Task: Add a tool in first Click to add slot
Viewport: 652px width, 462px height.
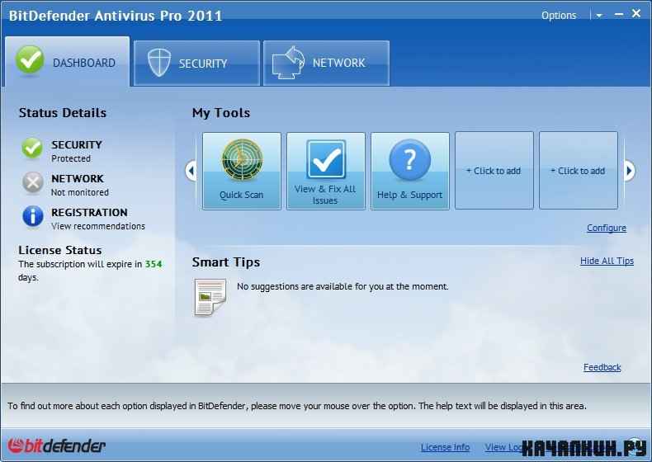Action: 494,171
